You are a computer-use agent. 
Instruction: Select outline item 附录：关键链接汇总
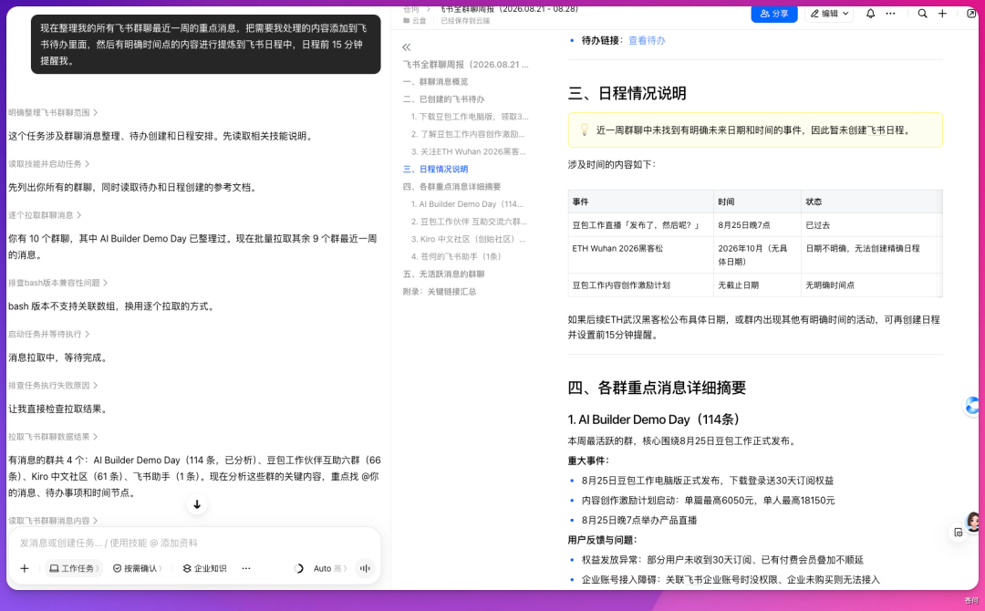coord(439,292)
